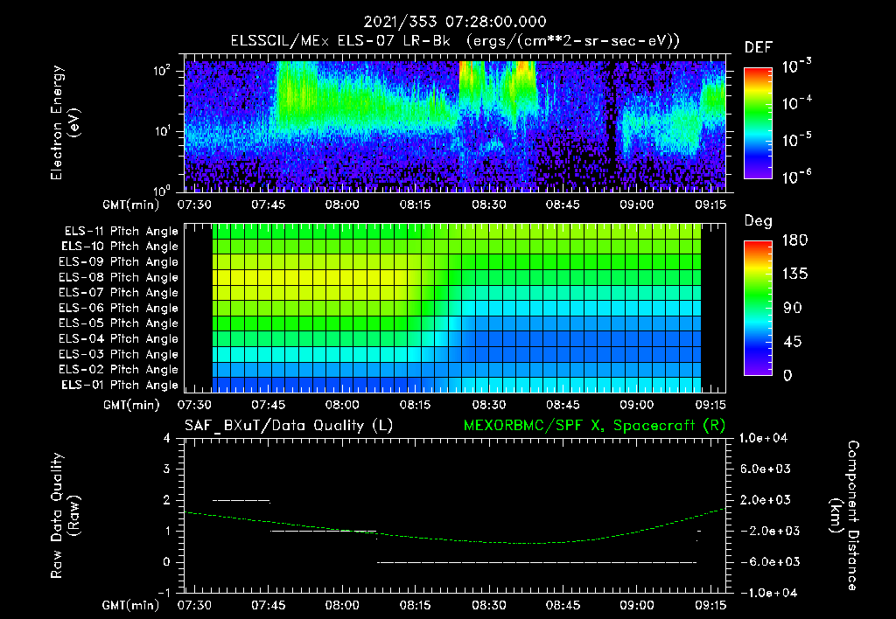Click the 135 value on Deg color bar
The width and height of the screenshot is (896, 619).
794,275
